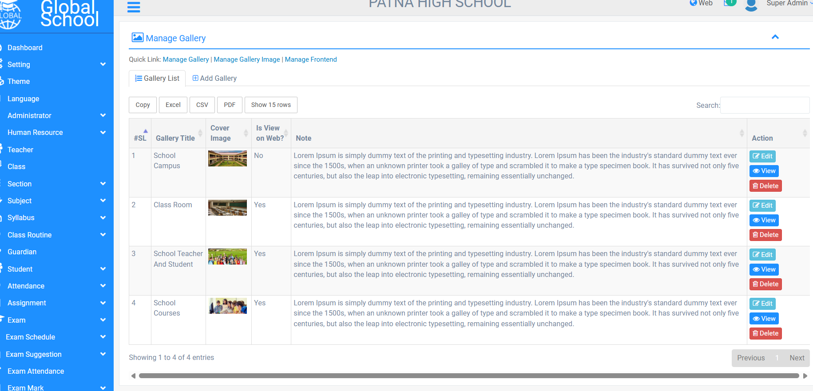The width and height of the screenshot is (813, 391).
Task: Edit the School Campus gallery
Action: 762,156
